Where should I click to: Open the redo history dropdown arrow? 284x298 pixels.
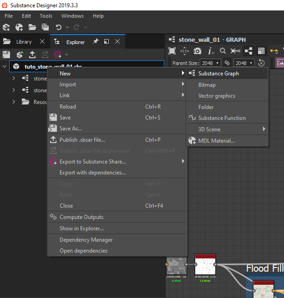click(x=86, y=27)
